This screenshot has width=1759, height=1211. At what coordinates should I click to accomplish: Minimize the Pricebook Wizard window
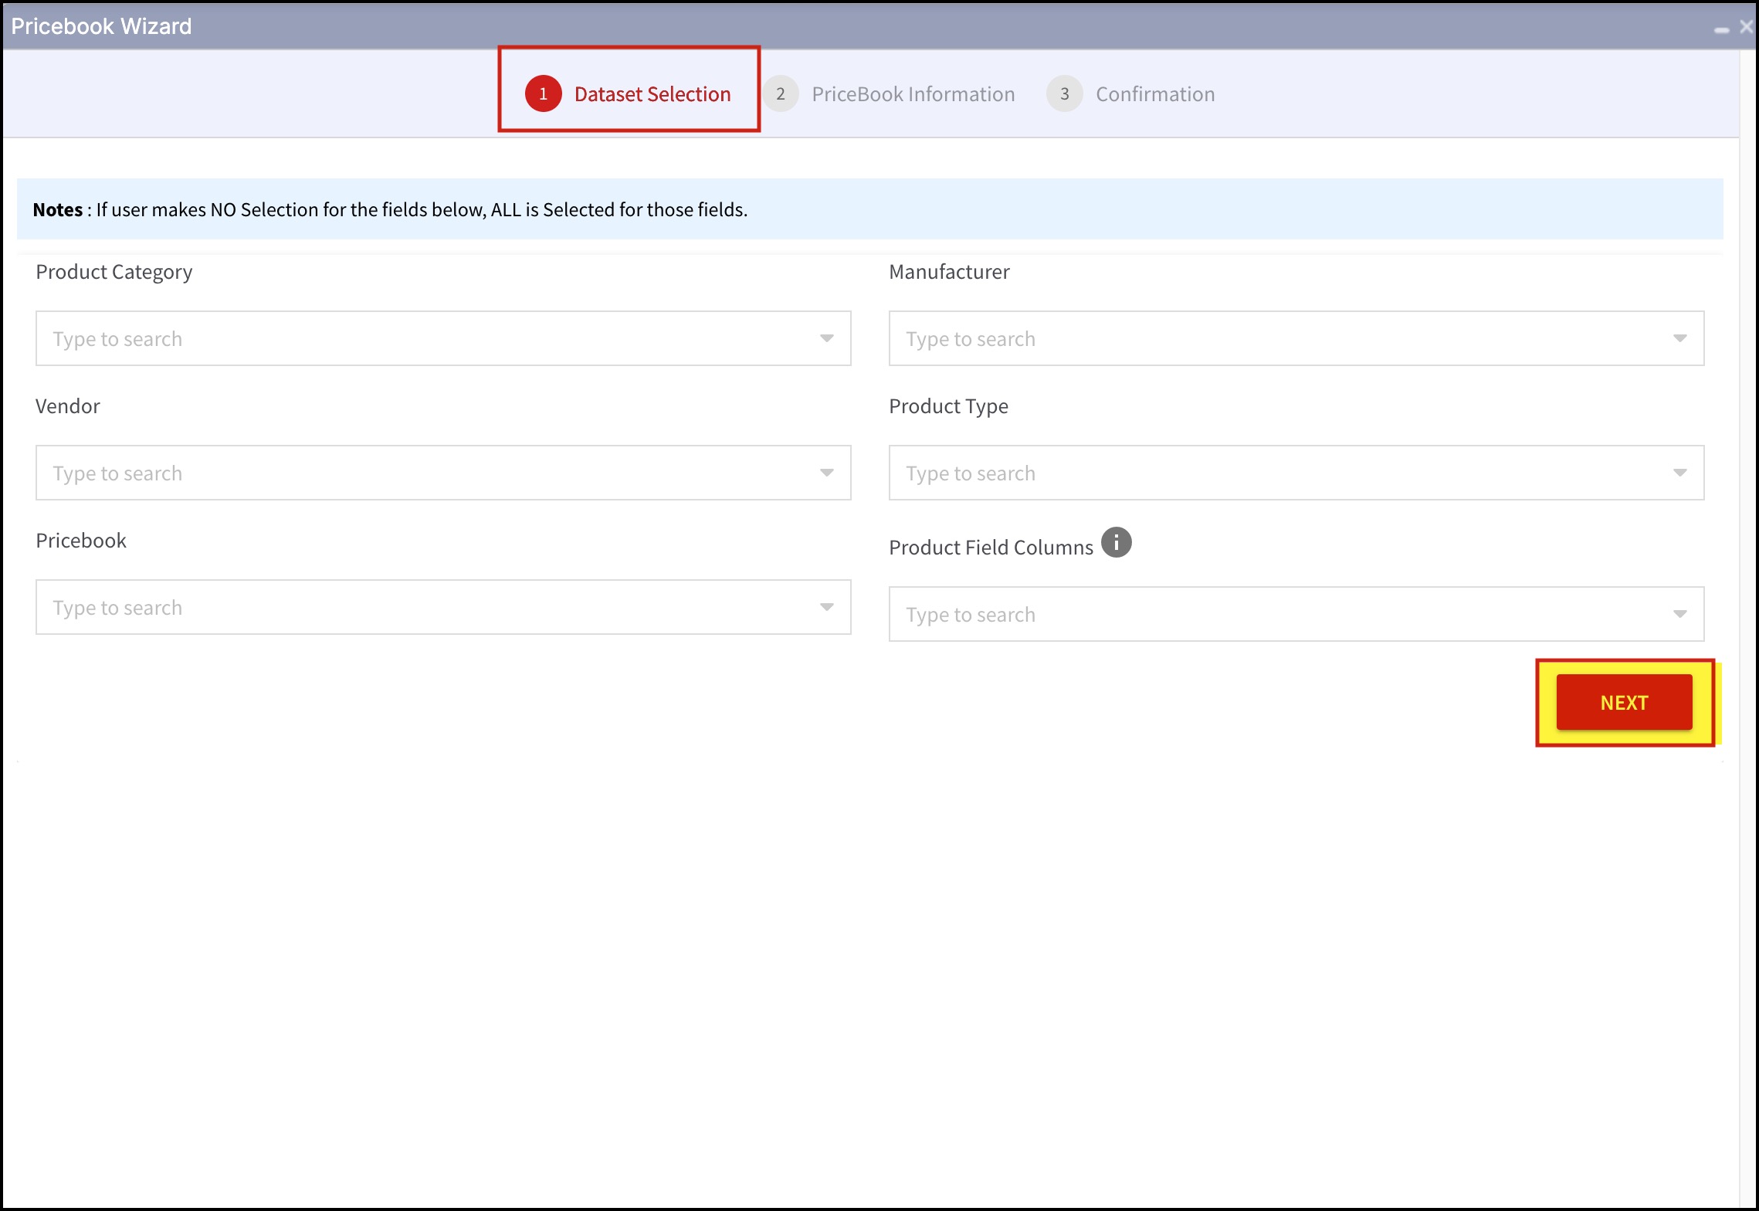(1721, 29)
